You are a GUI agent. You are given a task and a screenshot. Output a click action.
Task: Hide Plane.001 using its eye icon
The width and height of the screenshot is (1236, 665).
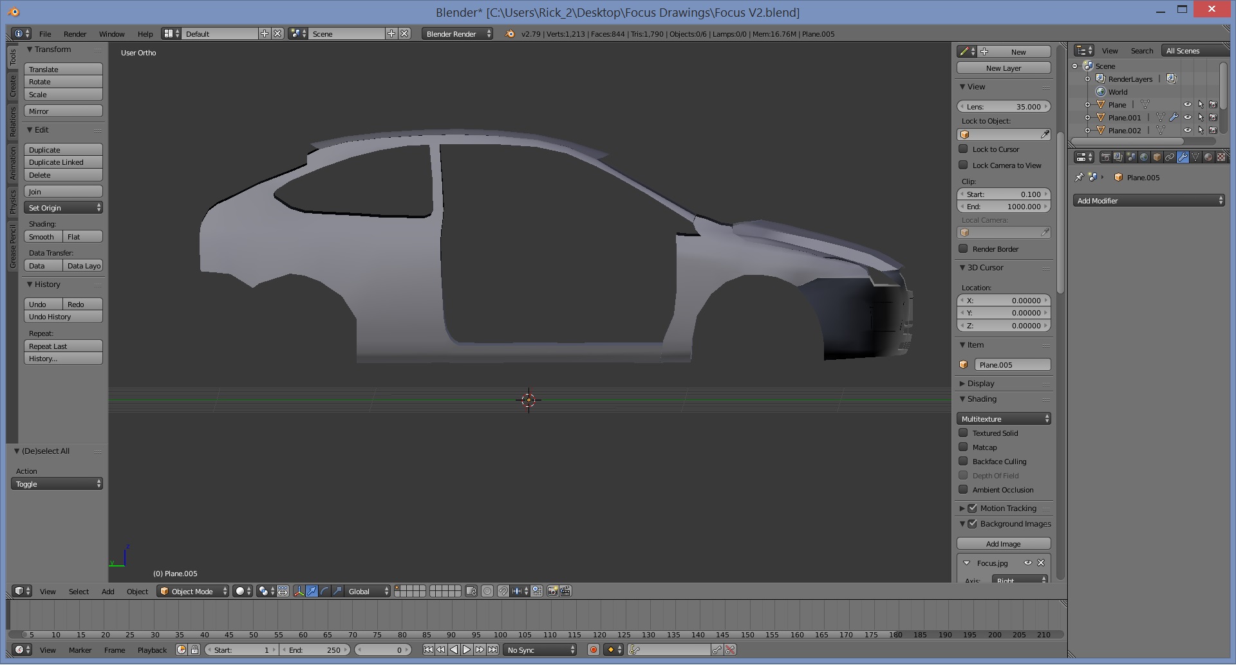point(1188,118)
